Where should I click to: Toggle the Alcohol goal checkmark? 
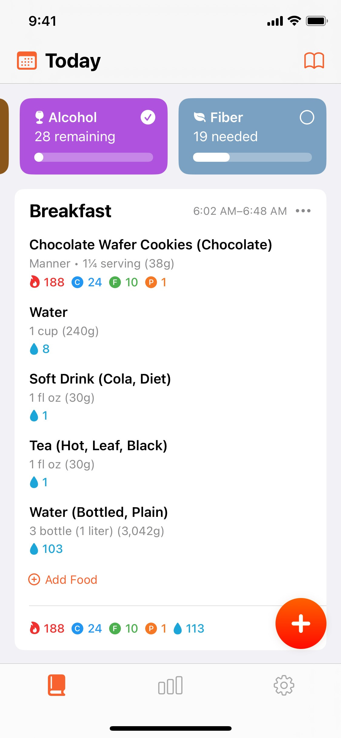click(148, 117)
